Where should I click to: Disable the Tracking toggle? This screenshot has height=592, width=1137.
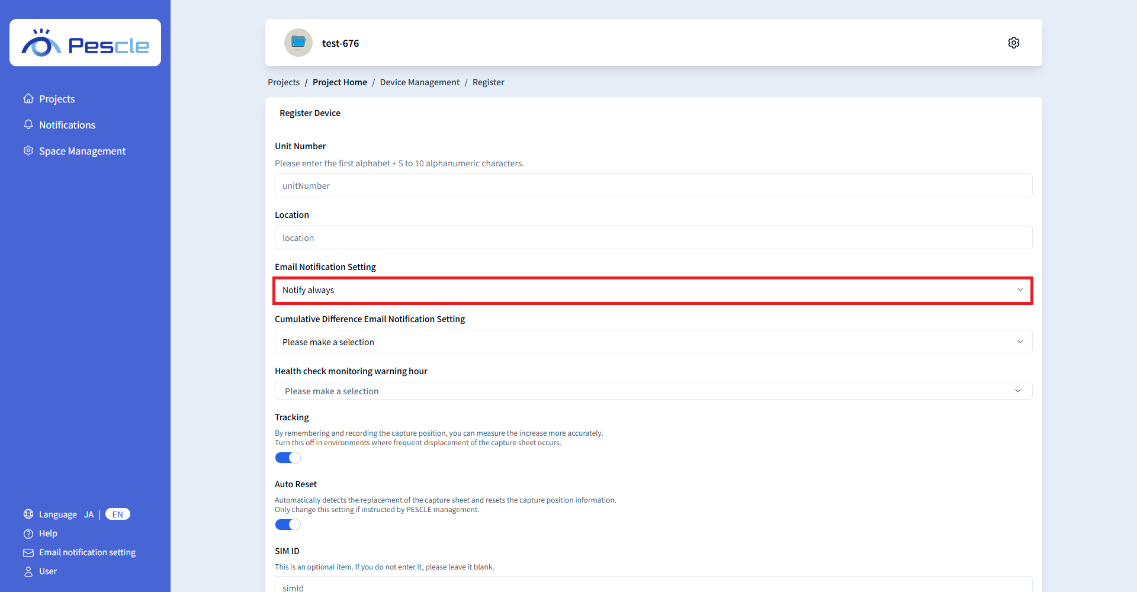288,458
